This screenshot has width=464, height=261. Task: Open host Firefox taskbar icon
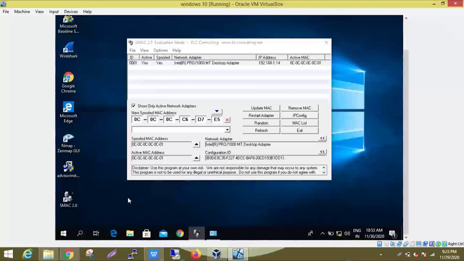pyautogui.click(x=196, y=254)
